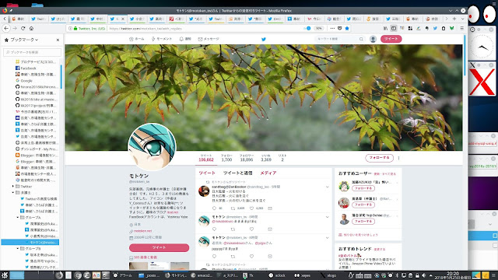Click the ツイート button in Twitter header
The width and height of the screenshot is (498, 280).
(391, 39)
